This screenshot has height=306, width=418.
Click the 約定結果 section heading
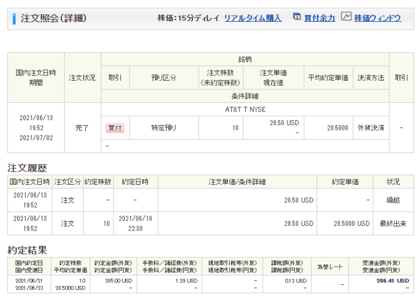[x=27, y=250]
